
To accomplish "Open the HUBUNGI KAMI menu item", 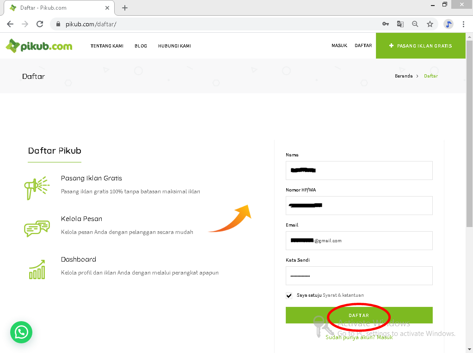I will click(174, 46).
